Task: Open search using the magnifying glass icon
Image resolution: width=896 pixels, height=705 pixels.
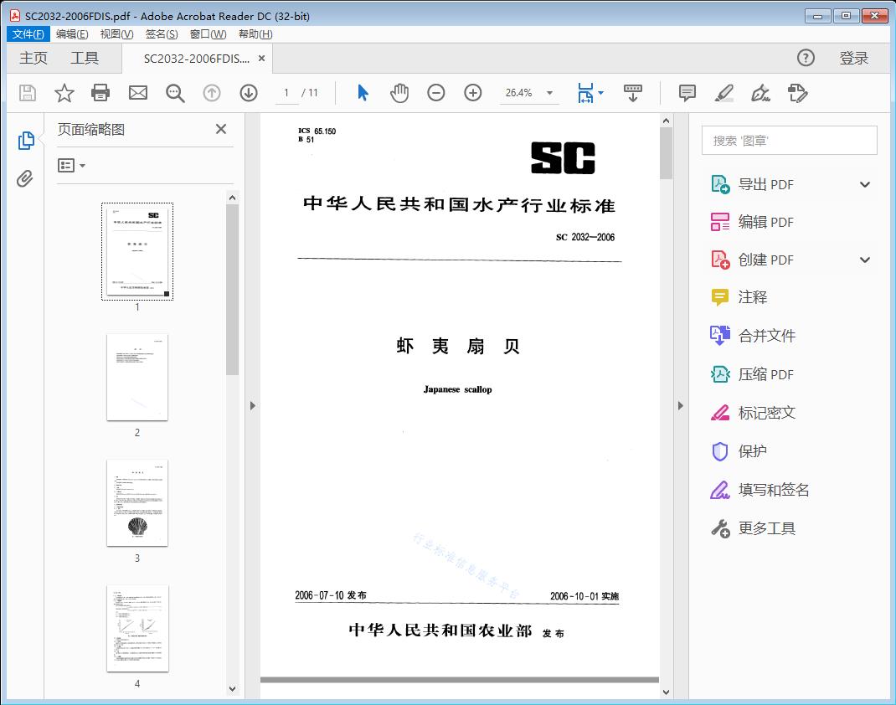Action: click(x=175, y=93)
